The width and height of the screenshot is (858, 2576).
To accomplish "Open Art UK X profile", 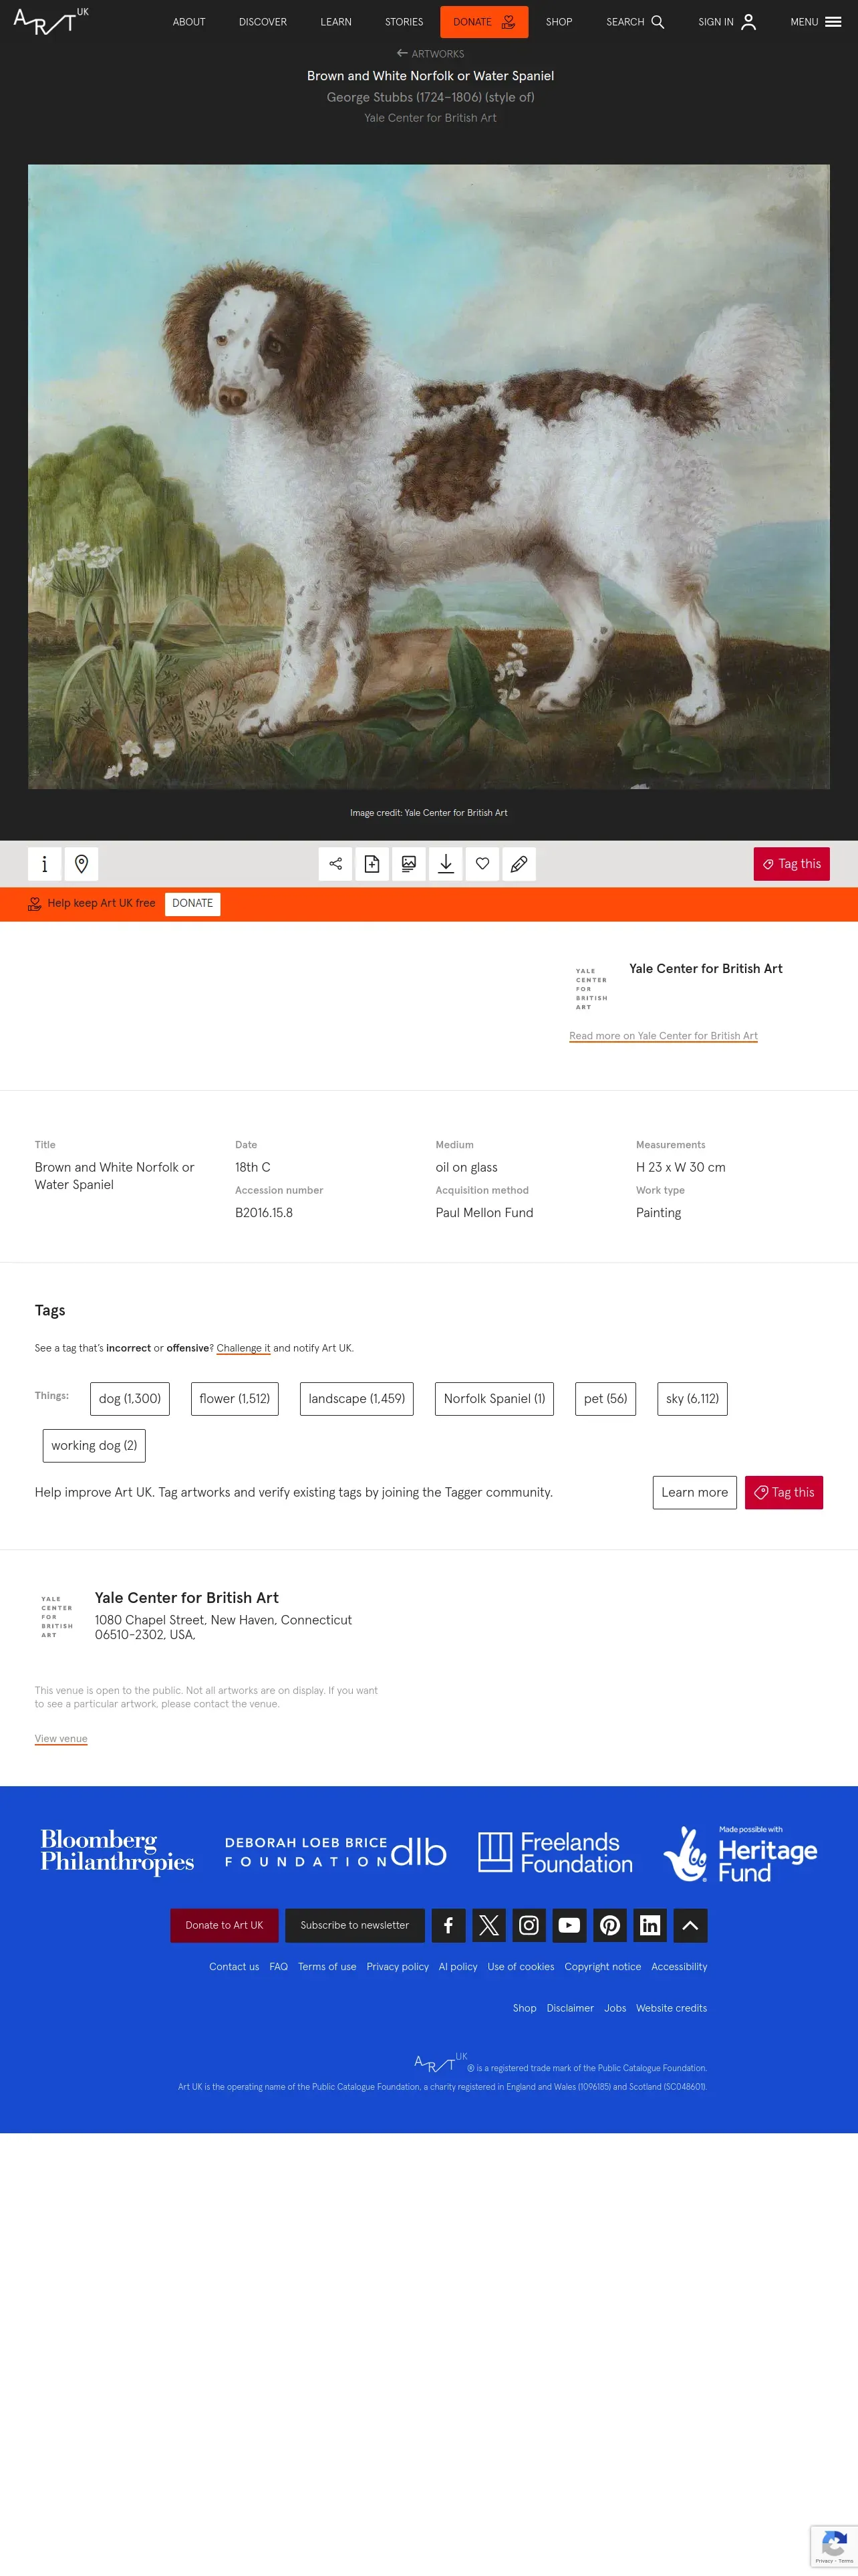I will (488, 1925).
